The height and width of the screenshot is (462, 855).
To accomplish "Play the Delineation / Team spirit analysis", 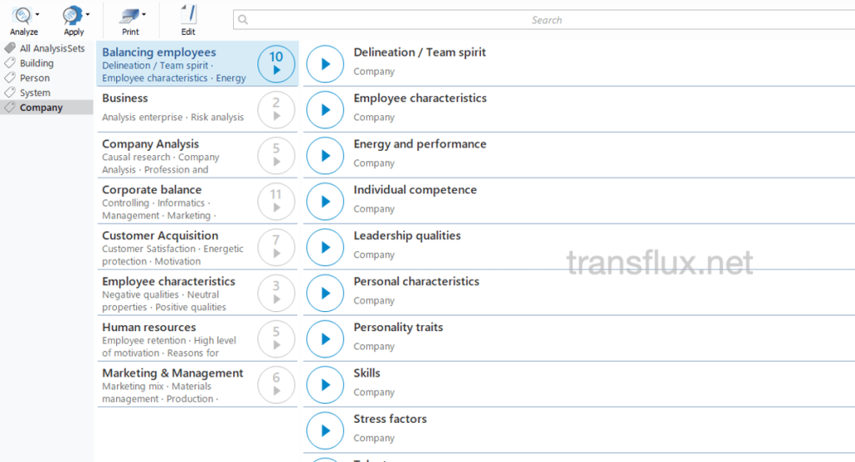I will (325, 63).
